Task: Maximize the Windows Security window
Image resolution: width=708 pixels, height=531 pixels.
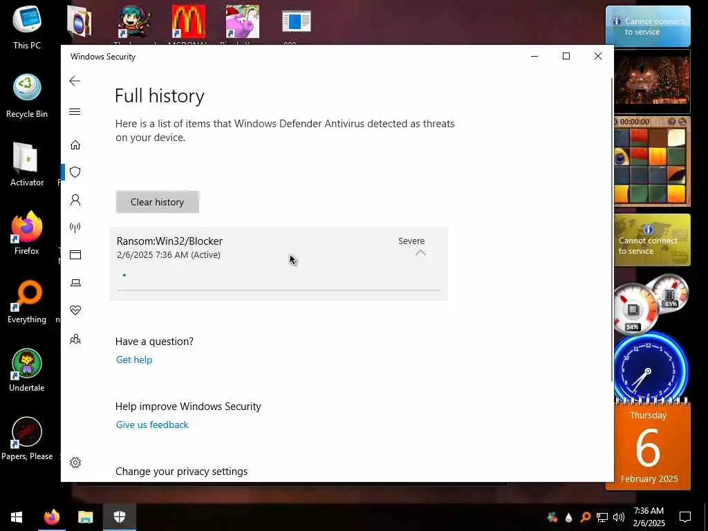Action: tap(566, 57)
